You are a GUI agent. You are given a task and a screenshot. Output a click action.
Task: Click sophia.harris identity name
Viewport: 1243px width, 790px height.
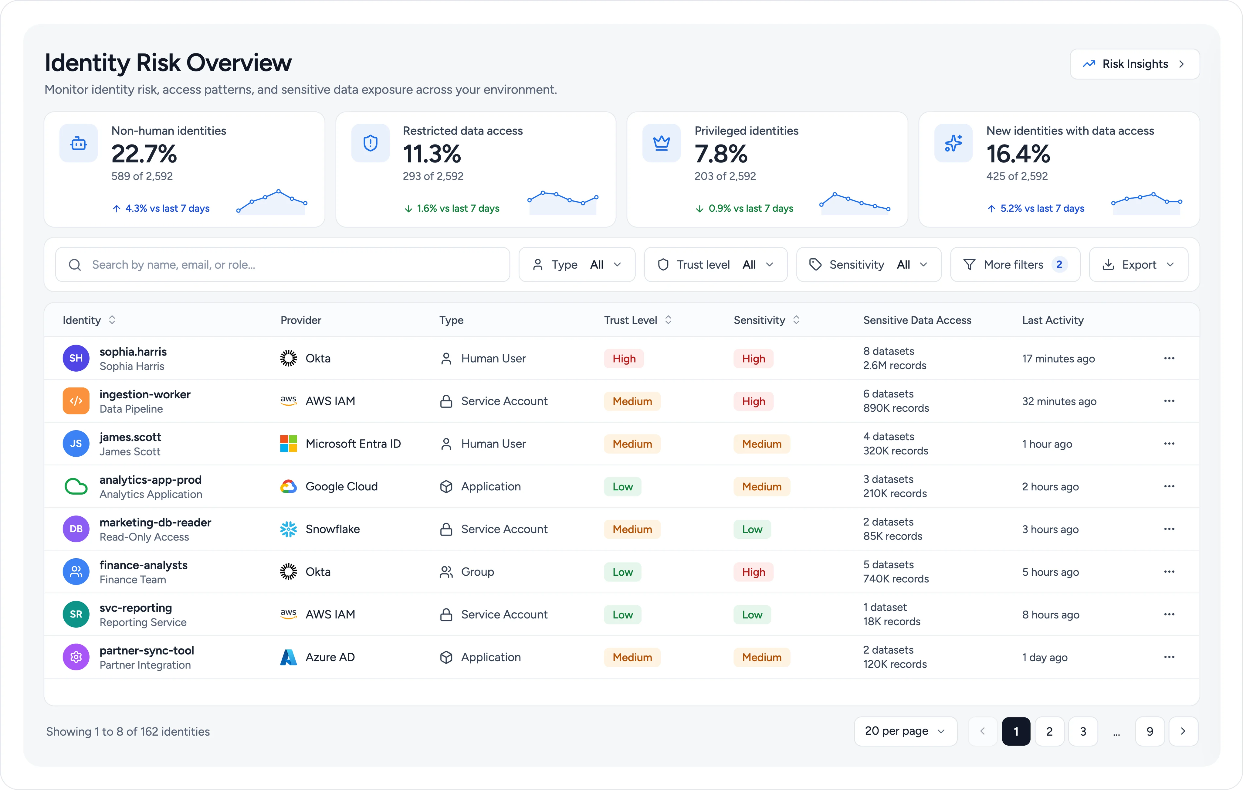(x=133, y=352)
